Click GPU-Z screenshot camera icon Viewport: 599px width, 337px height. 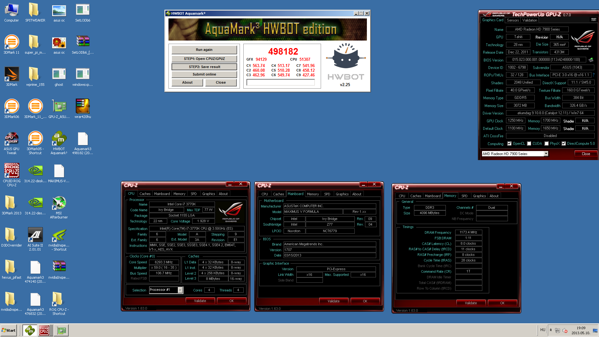593,20
